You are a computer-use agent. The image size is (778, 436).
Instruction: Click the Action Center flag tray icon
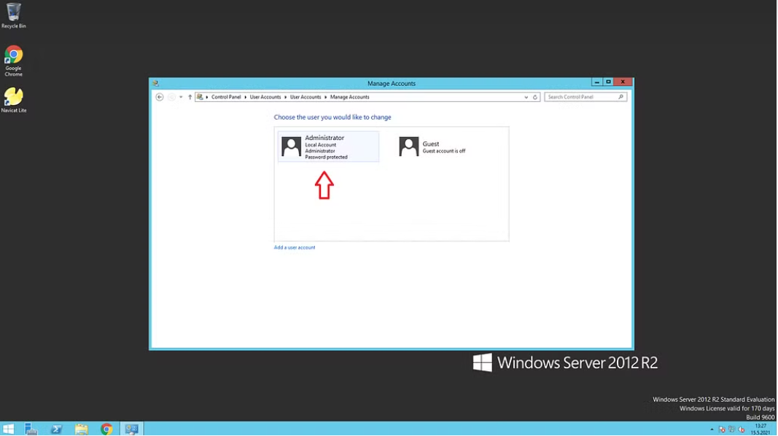(x=722, y=429)
